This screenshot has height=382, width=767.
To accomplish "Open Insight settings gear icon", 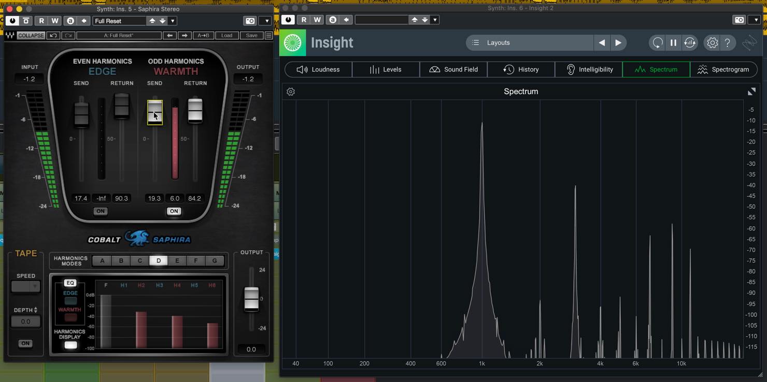I will tap(713, 43).
